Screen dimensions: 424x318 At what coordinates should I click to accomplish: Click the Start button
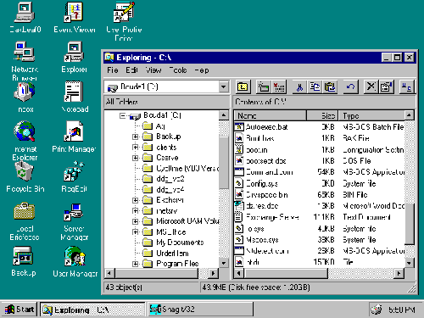click(x=20, y=310)
